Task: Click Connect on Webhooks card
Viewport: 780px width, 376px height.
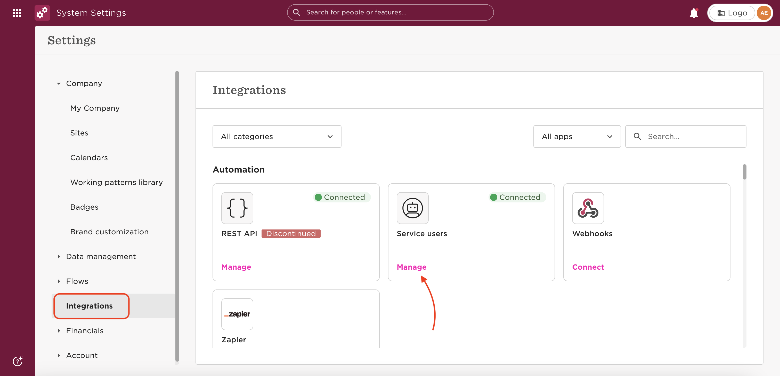Action: [588, 267]
